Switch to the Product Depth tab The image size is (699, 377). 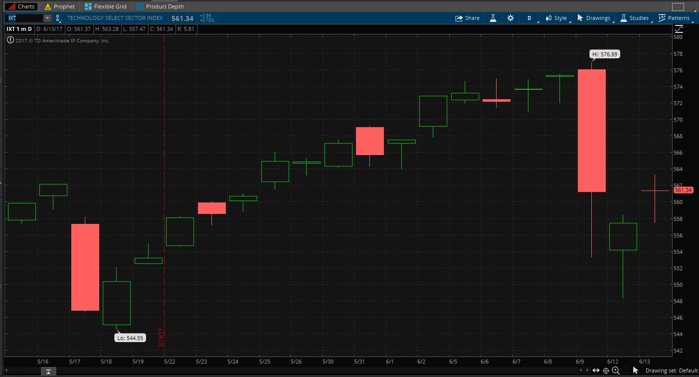[160, 6]
